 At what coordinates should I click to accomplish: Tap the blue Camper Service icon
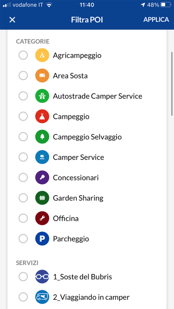pyautogui.click(x=42, y=157)
